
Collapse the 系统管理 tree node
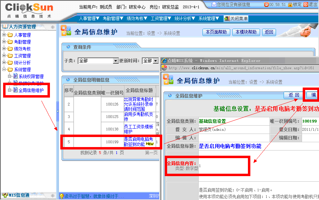(x=4, y=70)
